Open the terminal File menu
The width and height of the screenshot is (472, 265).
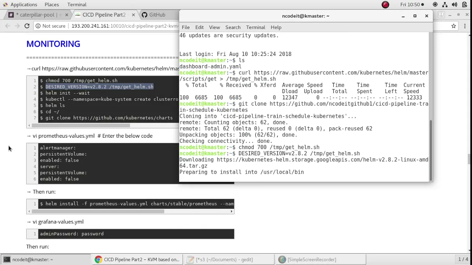pyautogui.click(x=185, y=27)
